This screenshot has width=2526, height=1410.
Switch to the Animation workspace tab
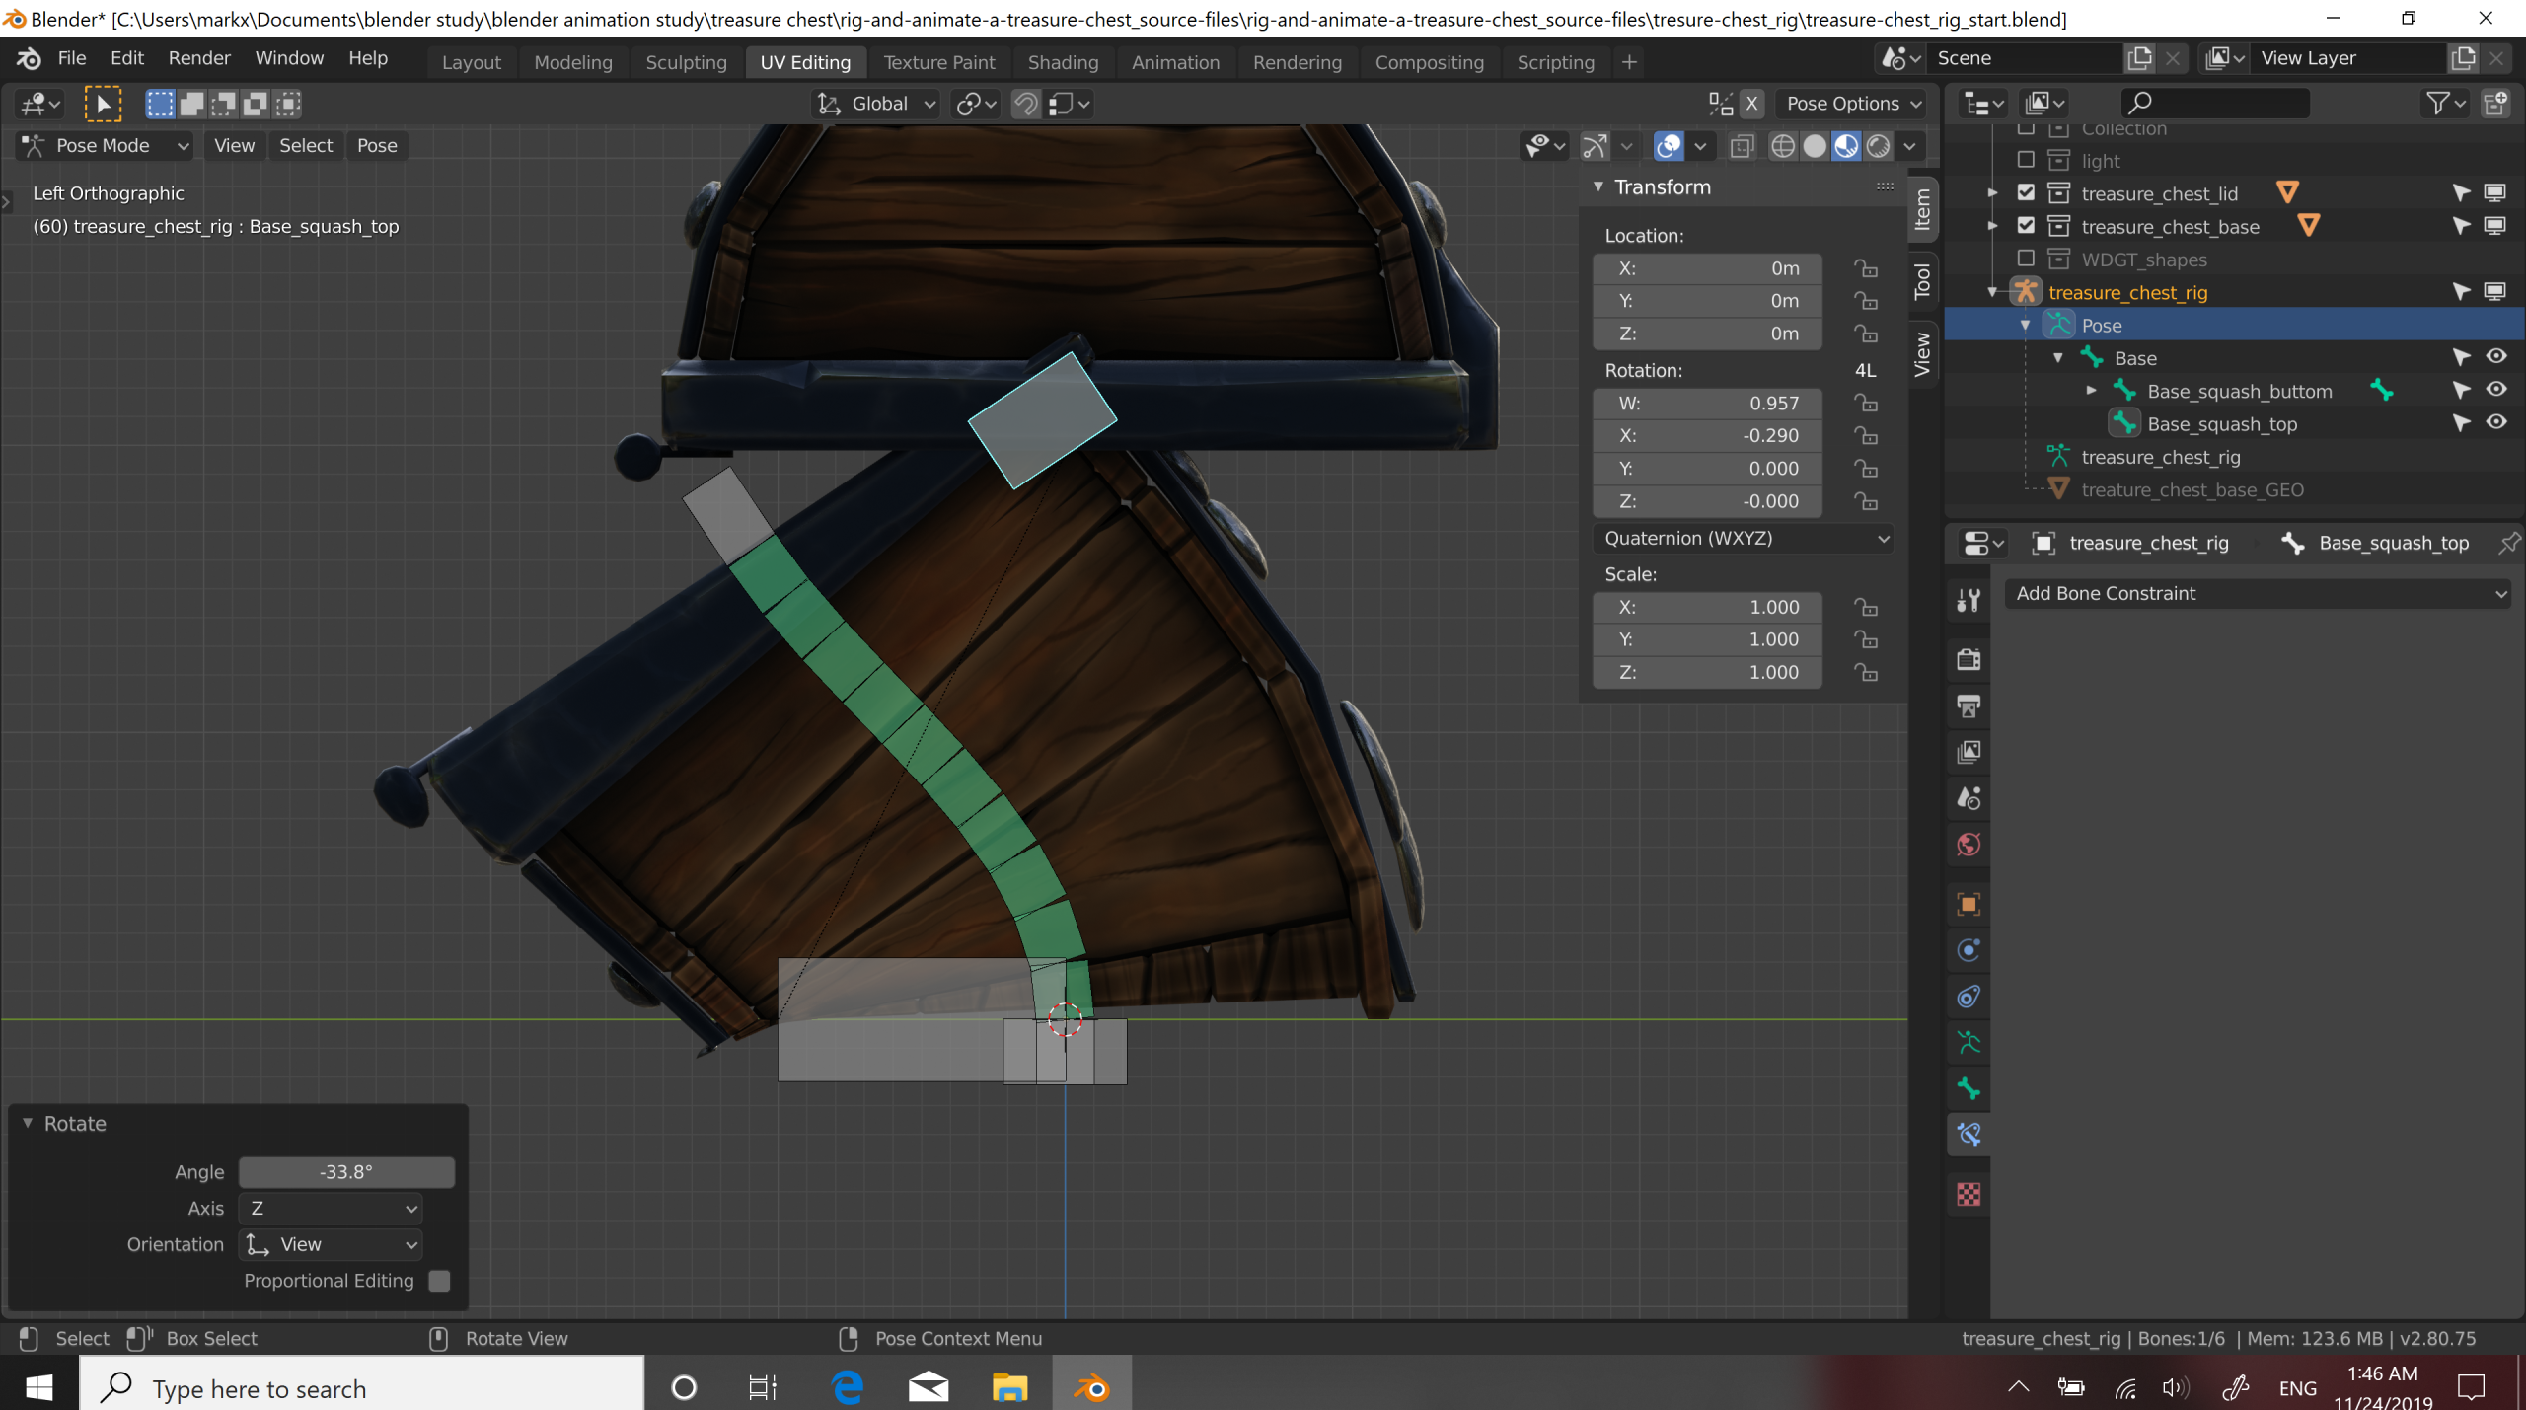(x=1175, y=62)
